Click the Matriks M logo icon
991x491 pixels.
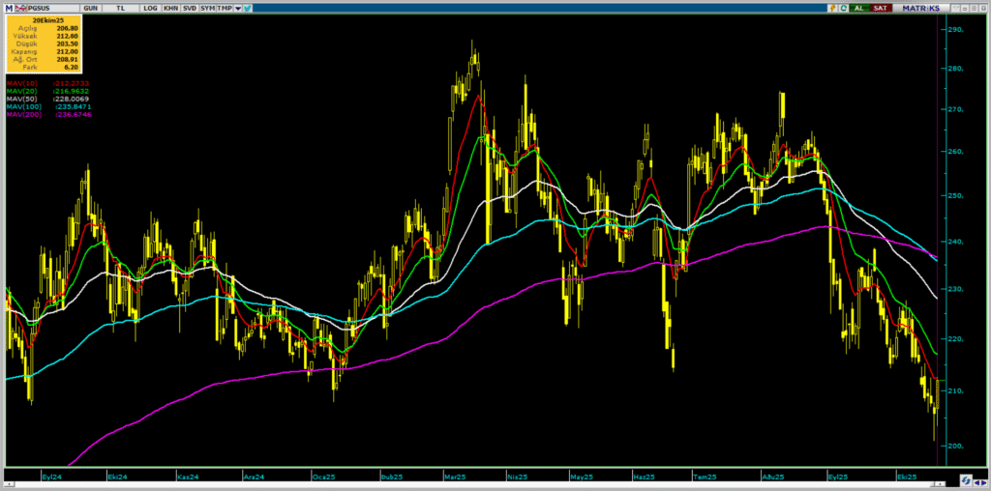tap(9, 8)
